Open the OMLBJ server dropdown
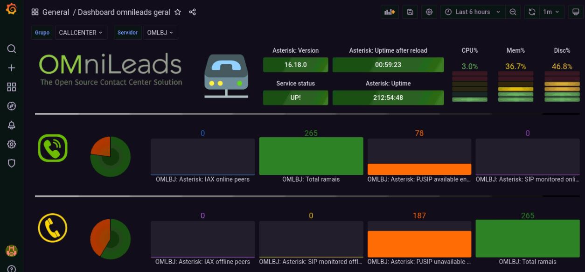The image size is (585, 272). point(160,33)
